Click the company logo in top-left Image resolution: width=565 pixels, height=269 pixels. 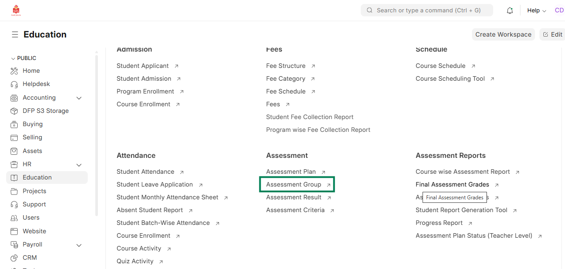tap(16, 10)
